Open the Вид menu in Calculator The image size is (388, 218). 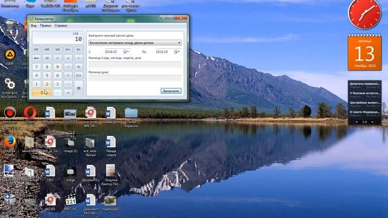(34, 25)
